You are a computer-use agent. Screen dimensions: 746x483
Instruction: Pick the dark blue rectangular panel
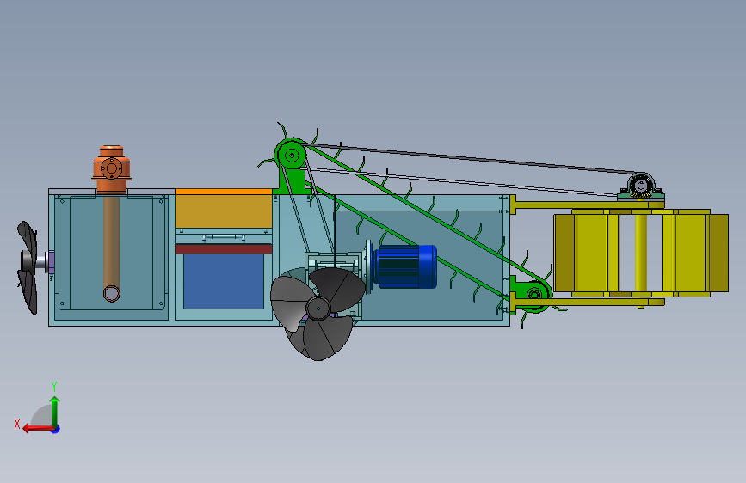pos(224,281)
